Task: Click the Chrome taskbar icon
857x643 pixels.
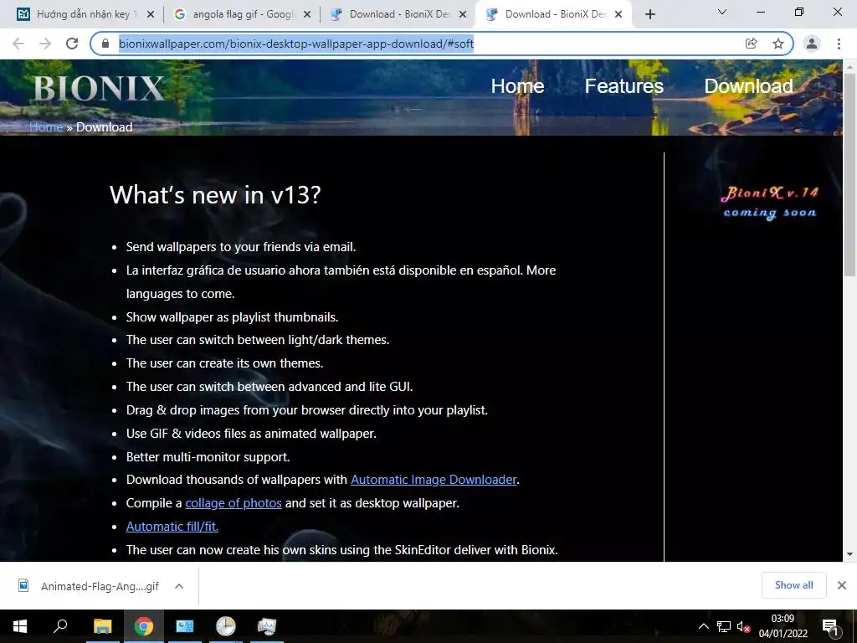Action: [x=144, y=626]
